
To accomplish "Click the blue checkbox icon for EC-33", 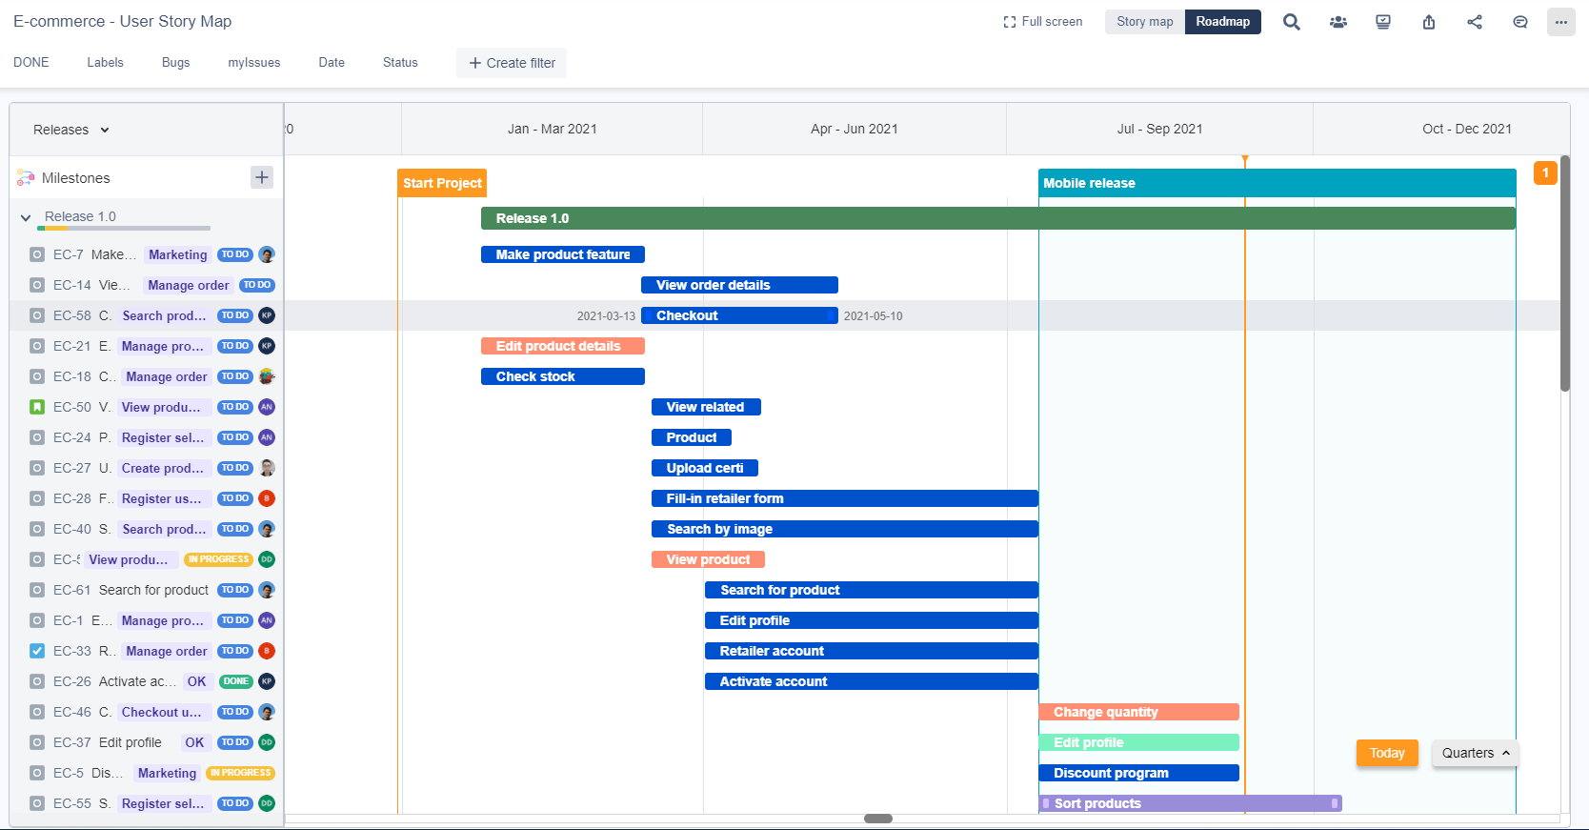I will [37, 651].
